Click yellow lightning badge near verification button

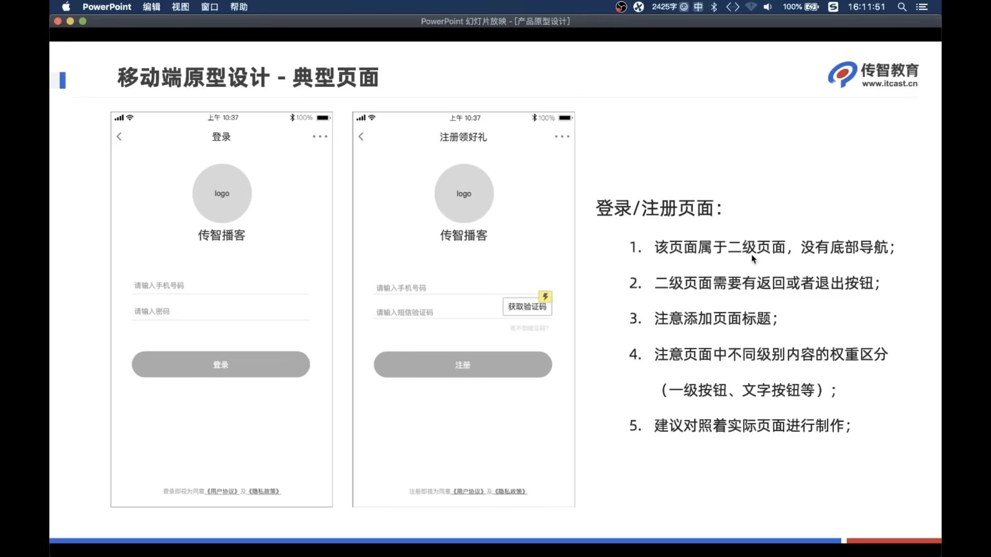click(545, 296)
